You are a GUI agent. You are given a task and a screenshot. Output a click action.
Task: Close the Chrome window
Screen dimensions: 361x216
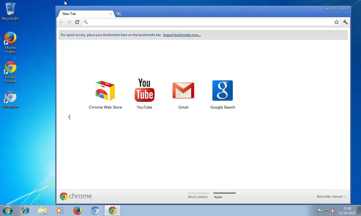click(x=344, y=8)
